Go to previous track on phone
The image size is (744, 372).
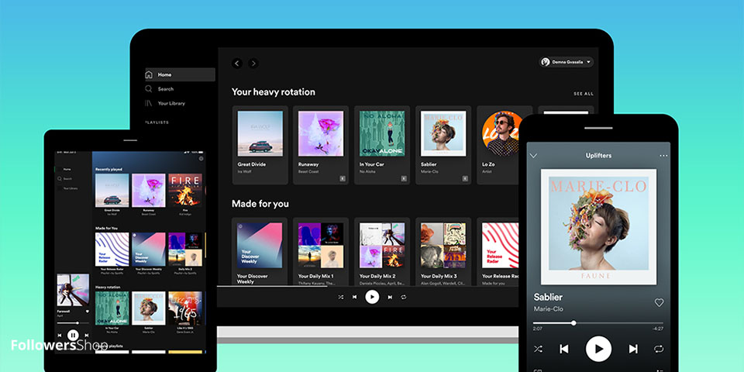[x=564, y=350]
